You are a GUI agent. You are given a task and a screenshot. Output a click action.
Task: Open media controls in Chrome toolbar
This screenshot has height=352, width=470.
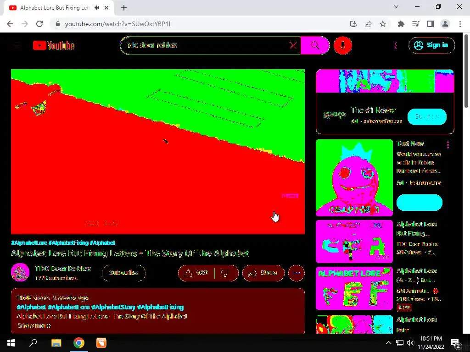click(x=415, y=24)
